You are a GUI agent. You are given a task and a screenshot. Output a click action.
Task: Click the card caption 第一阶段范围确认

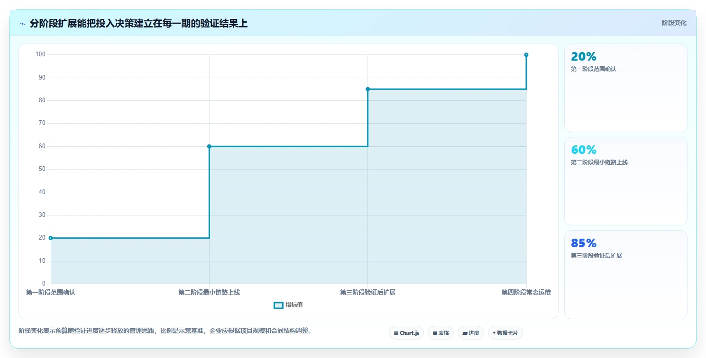(x=594, y=69)
